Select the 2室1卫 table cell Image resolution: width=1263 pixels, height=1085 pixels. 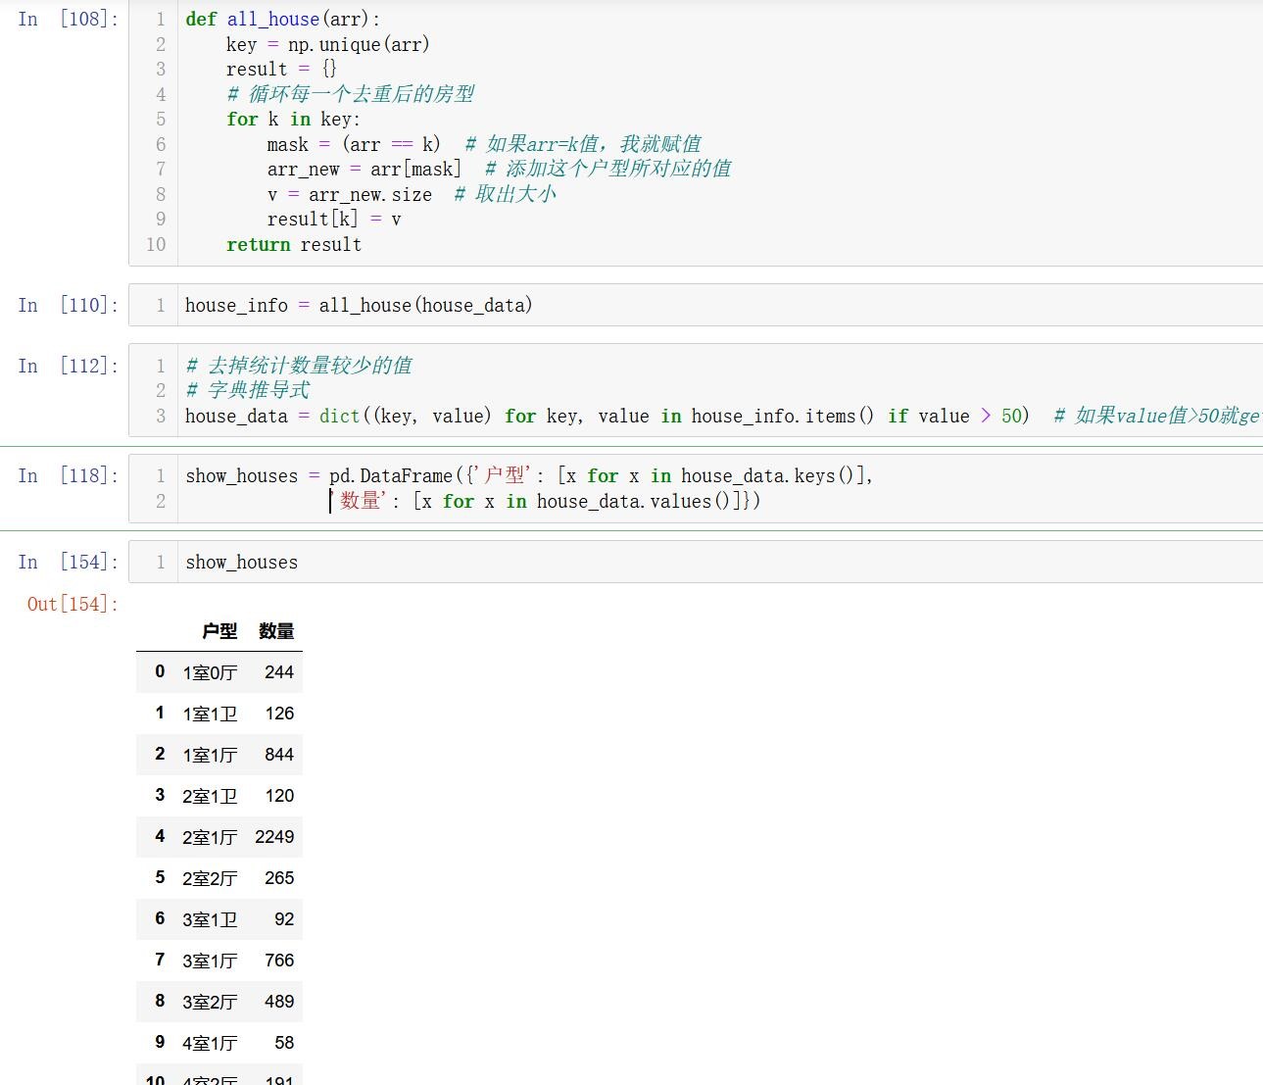click(210, 796)
